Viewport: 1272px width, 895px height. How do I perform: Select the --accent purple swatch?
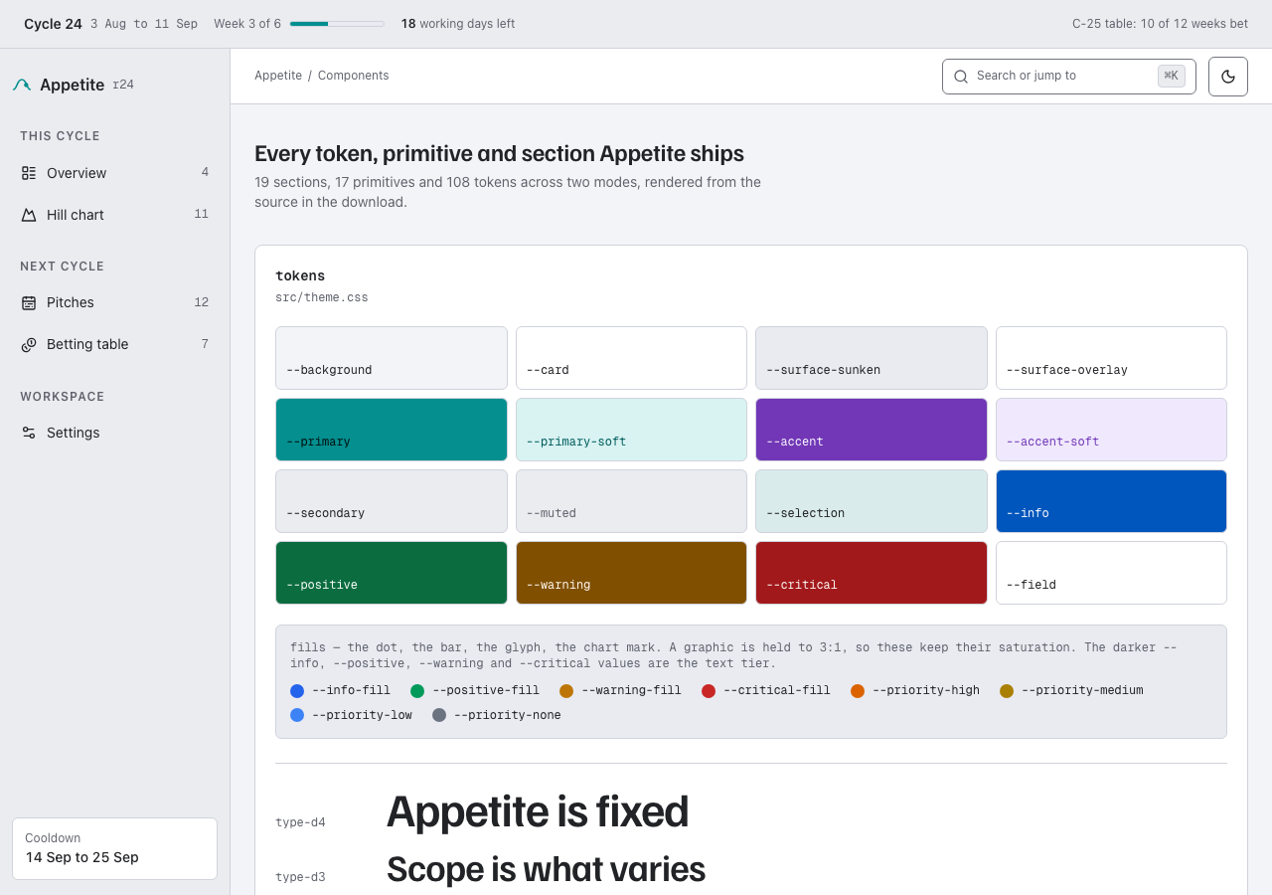pyautogui.click(x=872, y=430)
